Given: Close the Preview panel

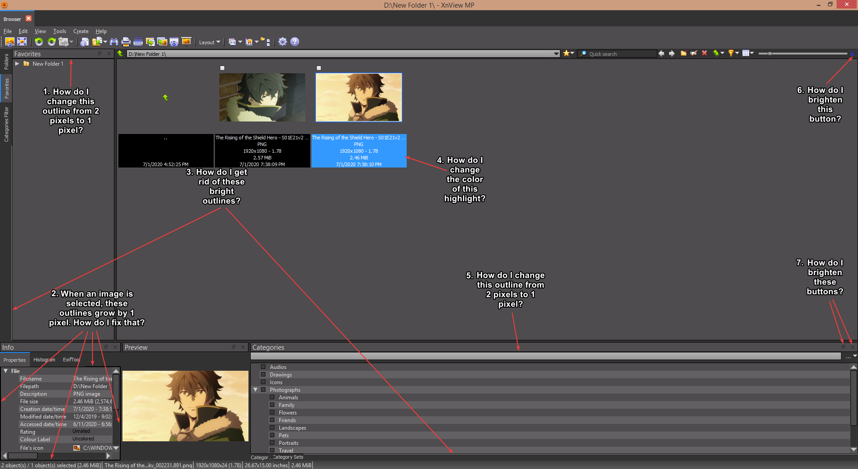Looking at the screenshot, I should 243,347.
